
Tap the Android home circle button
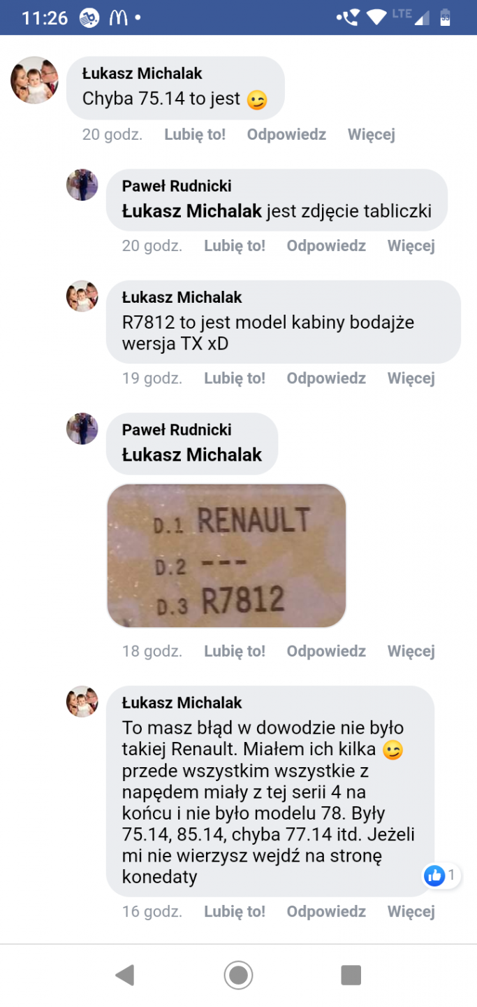pos(238,975)
